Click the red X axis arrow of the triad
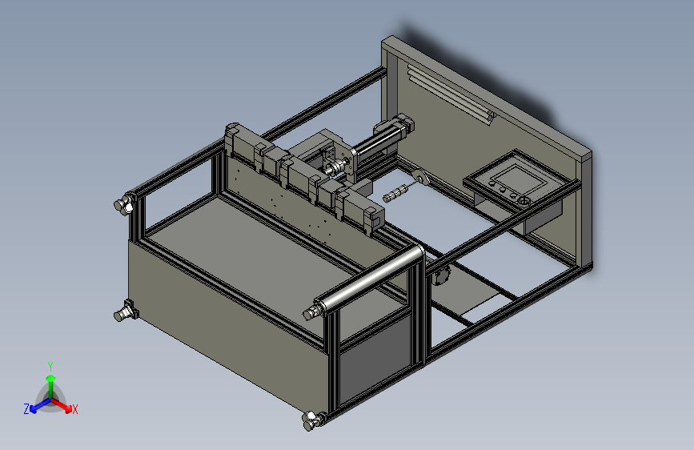The width and height of the screenshot is (694, 450). point(63,405)
